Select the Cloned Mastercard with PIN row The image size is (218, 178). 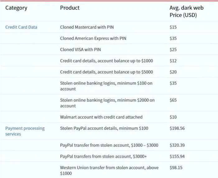point(109,27)
